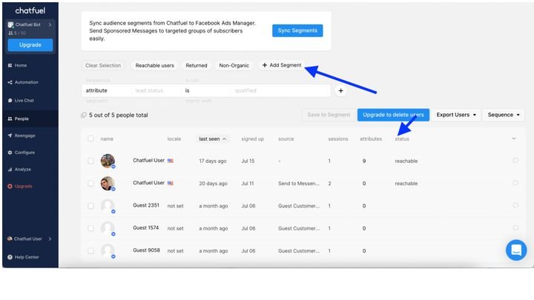
Task: Expand the table column chooser chevron
Action: click(x=513, y=139)
